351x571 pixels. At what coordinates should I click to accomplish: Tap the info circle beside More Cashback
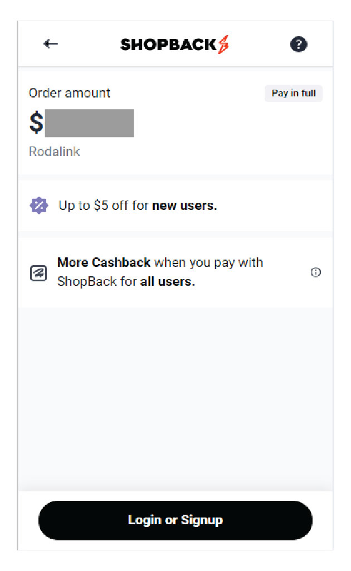(316, 272)
